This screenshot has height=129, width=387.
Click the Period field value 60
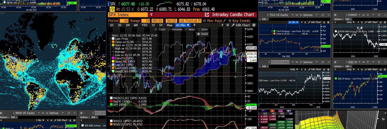[x=124, y=21]
